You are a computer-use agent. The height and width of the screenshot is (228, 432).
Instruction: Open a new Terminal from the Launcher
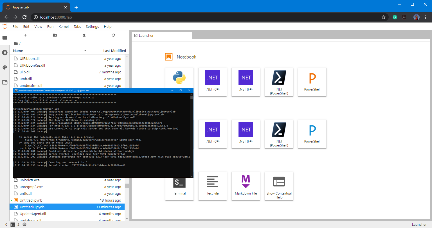(179, 186)
